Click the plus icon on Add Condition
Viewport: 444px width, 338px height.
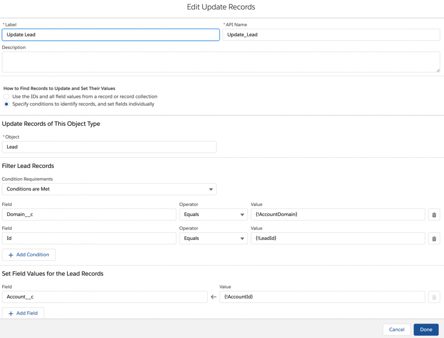tap(11, 254)
